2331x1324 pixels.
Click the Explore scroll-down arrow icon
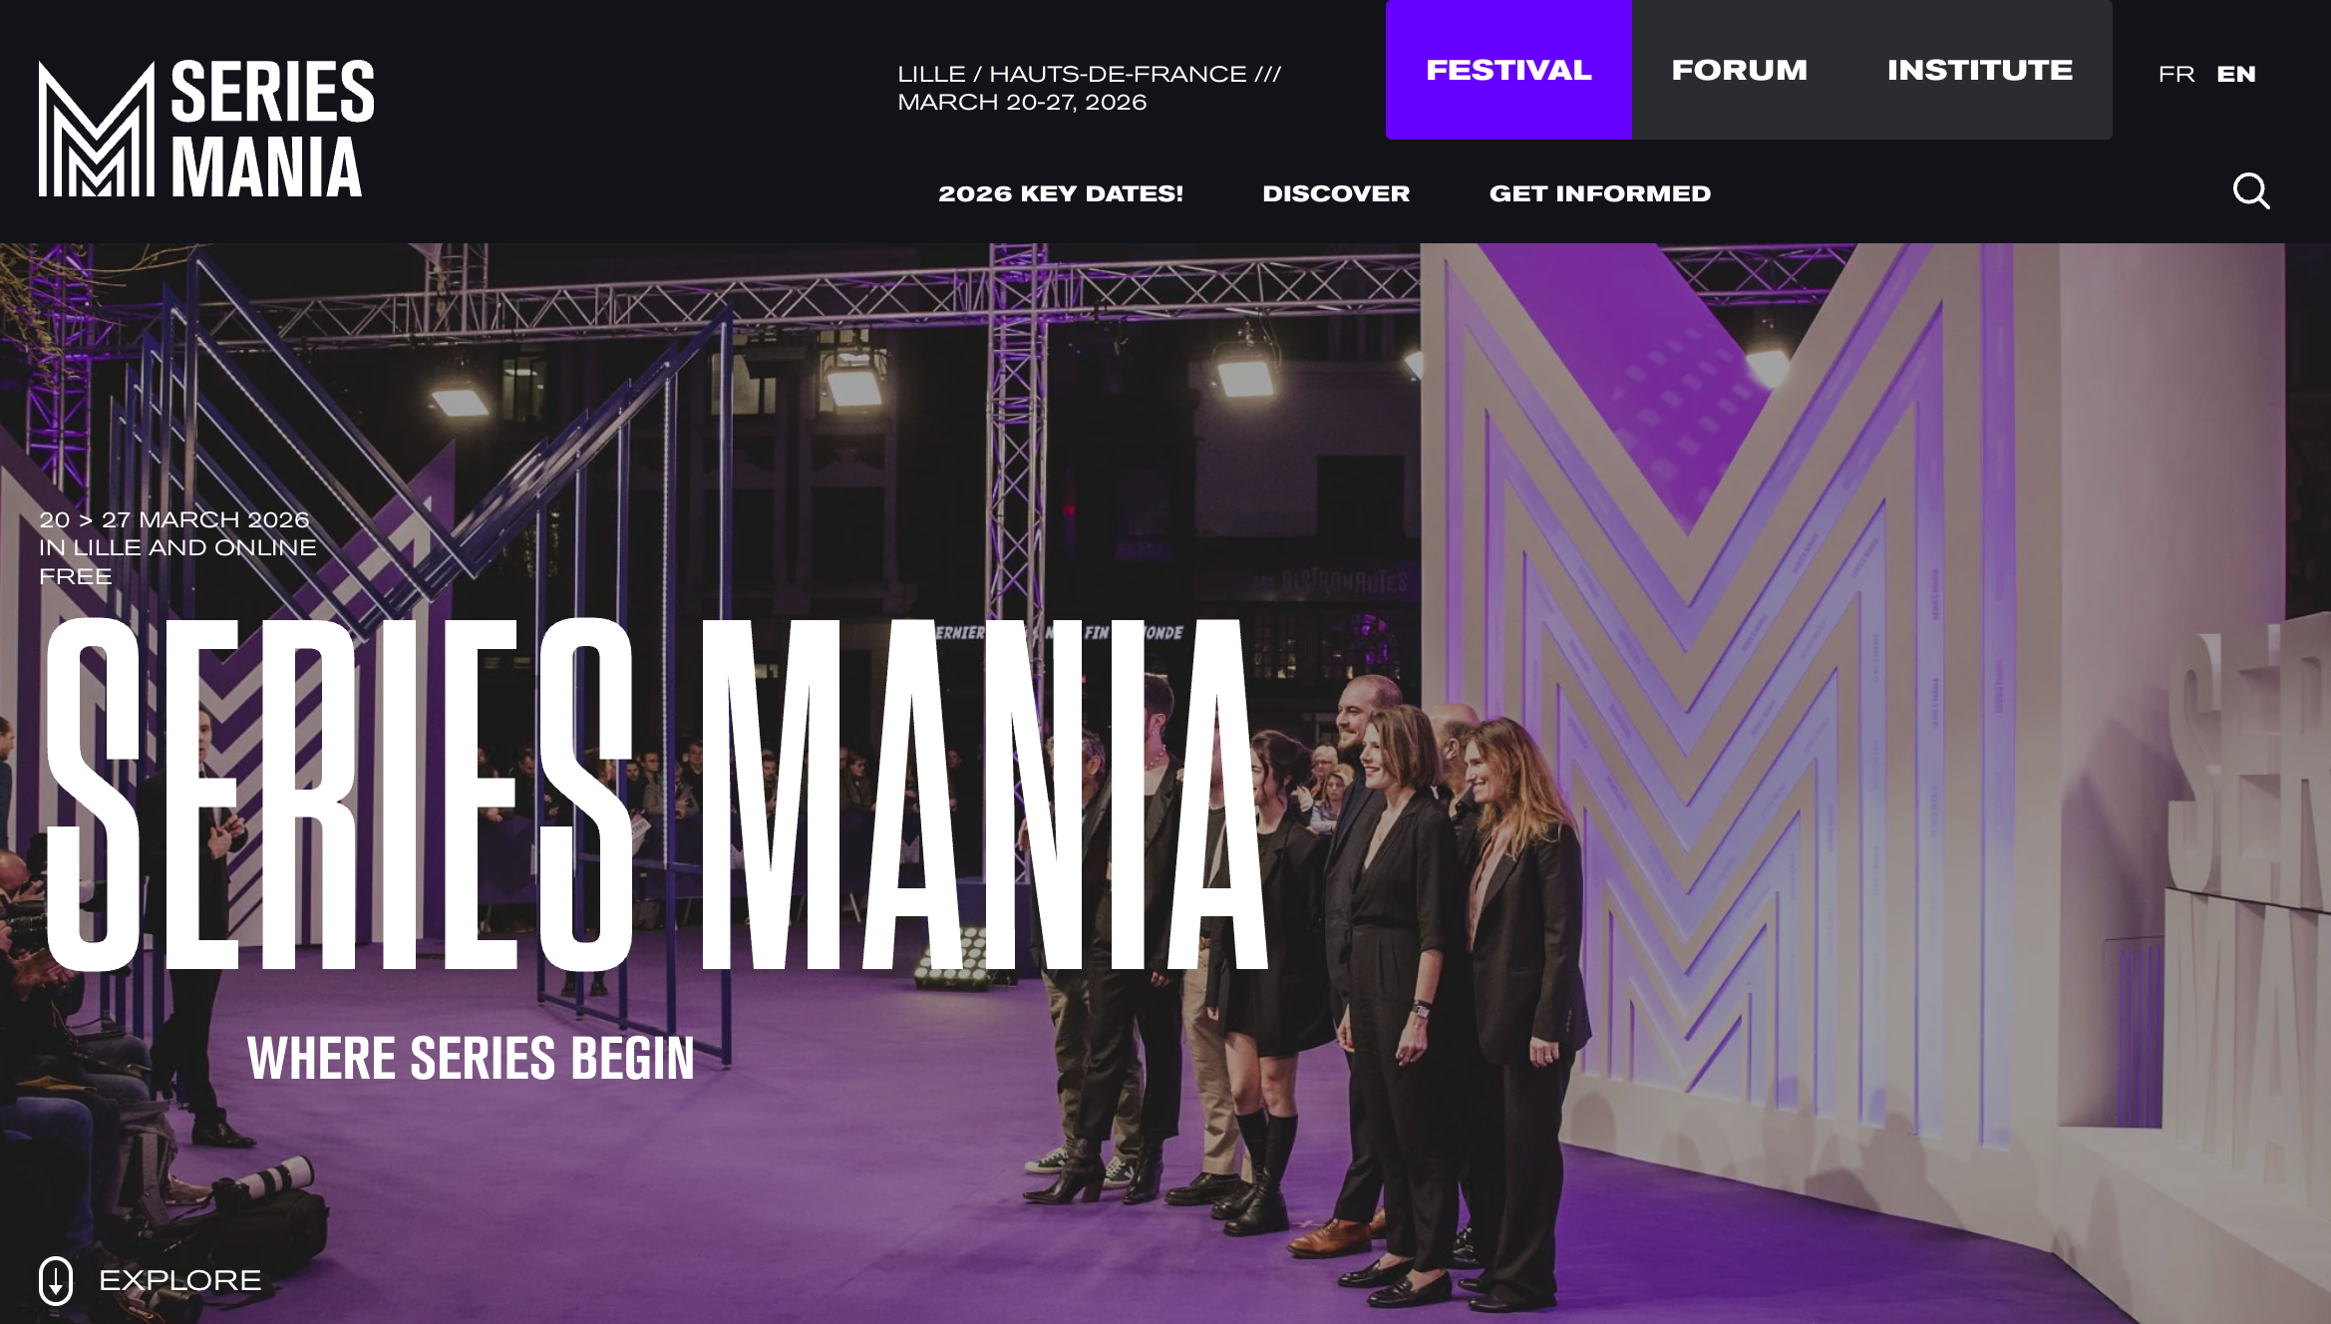pyautogui.click(x=56, y=1280)
